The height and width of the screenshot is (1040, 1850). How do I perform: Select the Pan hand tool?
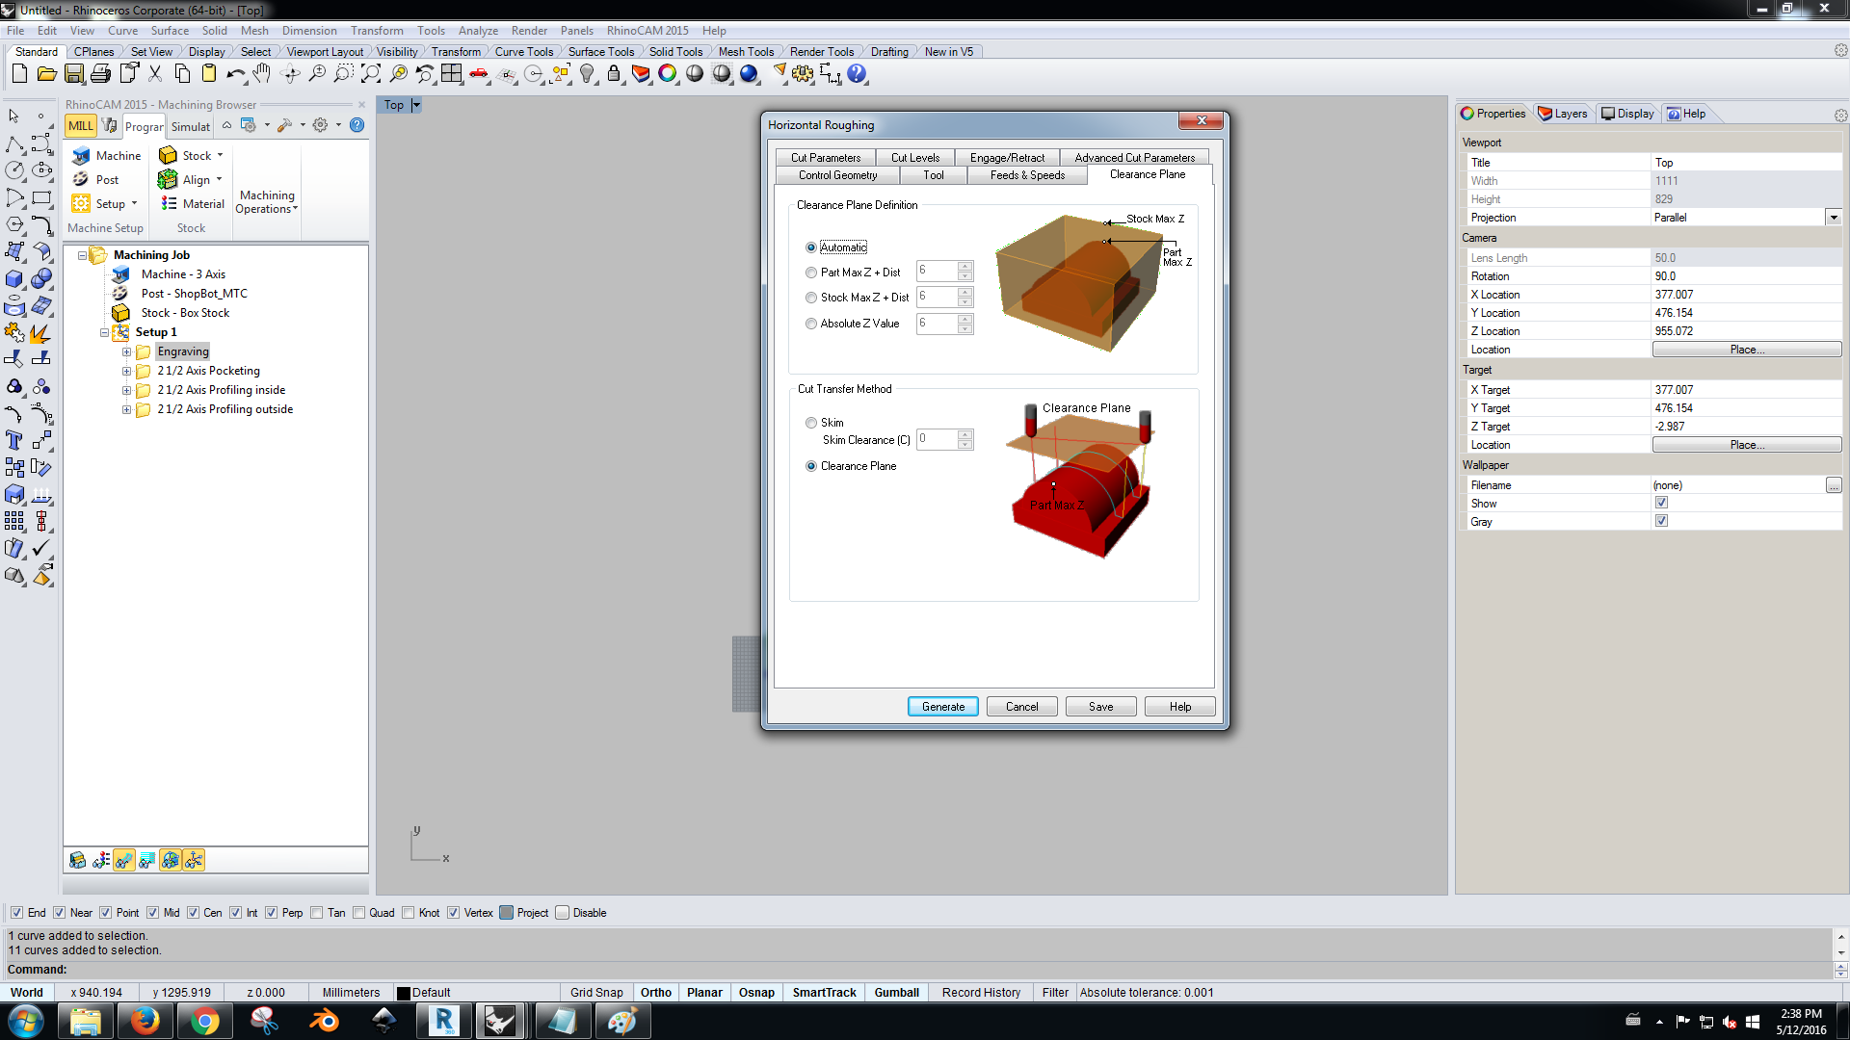(262, 74)
